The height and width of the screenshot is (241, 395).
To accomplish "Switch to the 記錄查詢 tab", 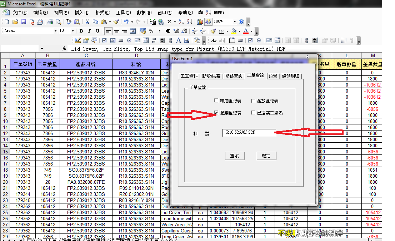I will pos(234,76).
